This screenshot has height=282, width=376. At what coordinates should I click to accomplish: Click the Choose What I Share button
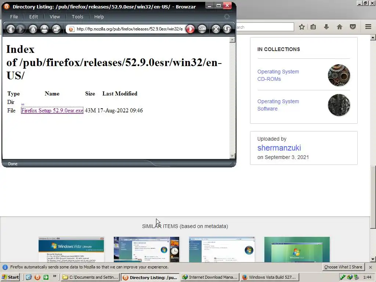coord(343,267)
